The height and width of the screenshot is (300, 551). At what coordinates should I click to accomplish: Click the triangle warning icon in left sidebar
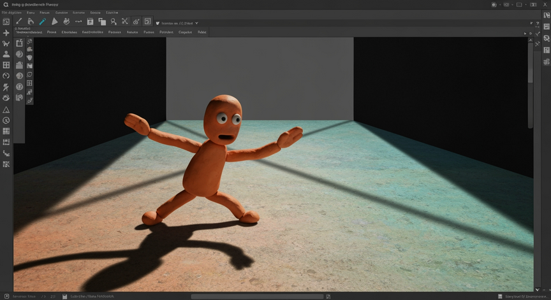(x=6, y=110)
